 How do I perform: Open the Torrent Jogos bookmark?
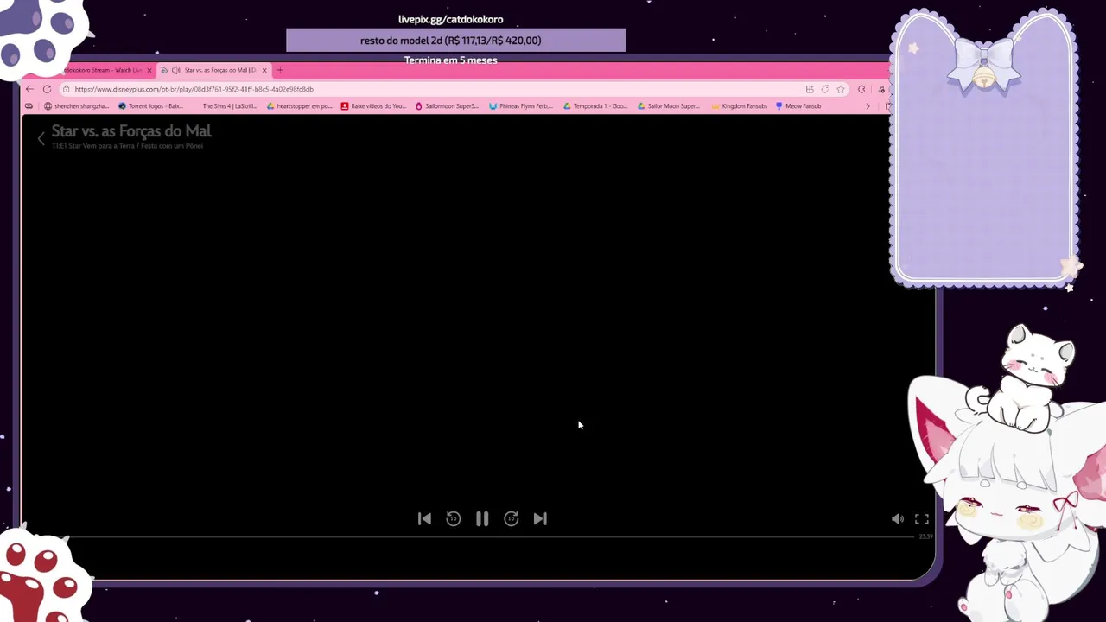[150, 106]
